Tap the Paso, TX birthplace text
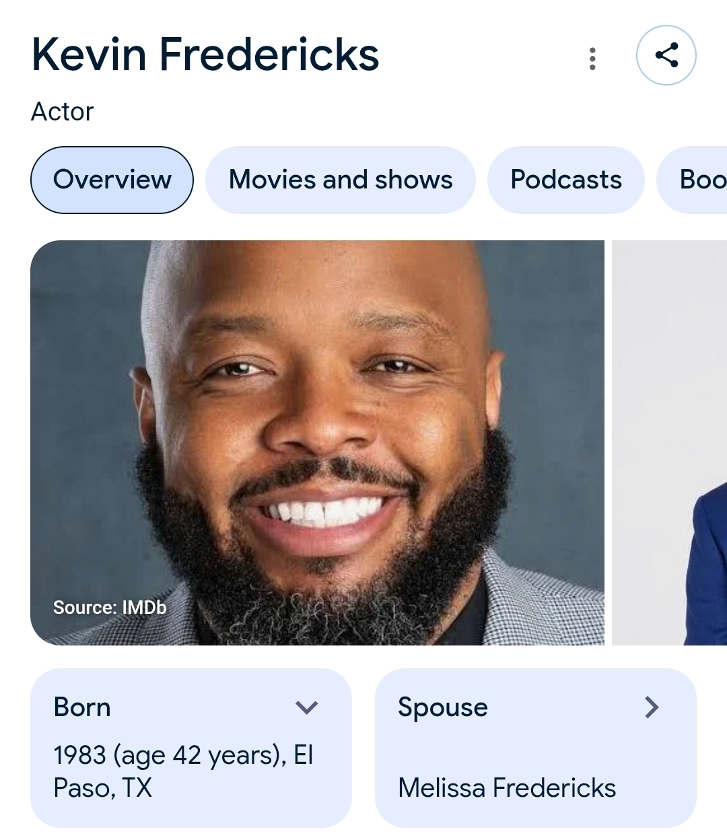This screenshot has height=840, width=727. 103,788
